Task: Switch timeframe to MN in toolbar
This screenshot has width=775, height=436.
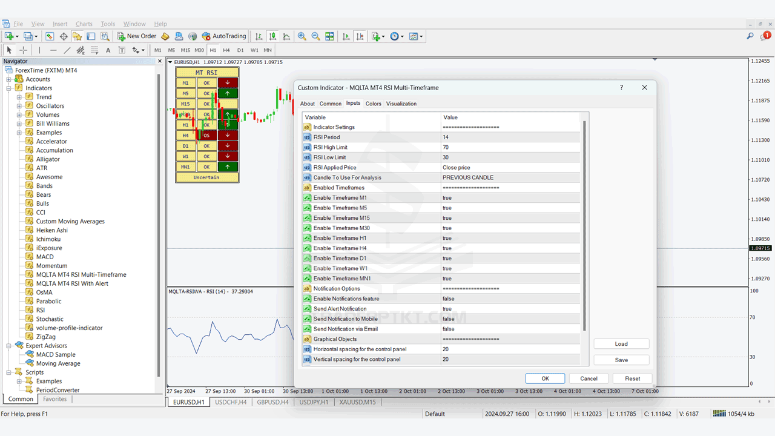Action: pyautogui.click(x=268, y=50)
